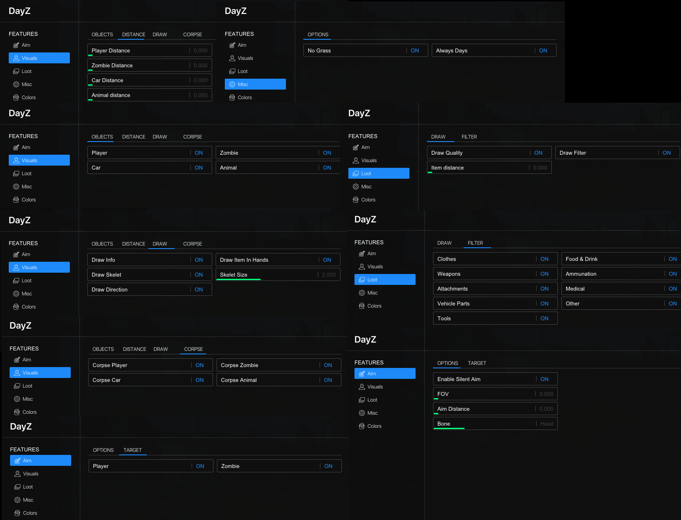Open the Bone selector showing Head
This screenshot has height=520, width=681.
point(546,424)
